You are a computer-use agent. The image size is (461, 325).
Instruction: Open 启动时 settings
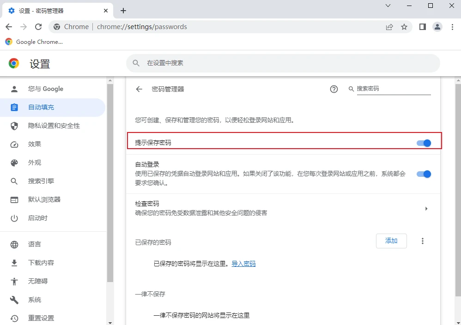point(53,218)
